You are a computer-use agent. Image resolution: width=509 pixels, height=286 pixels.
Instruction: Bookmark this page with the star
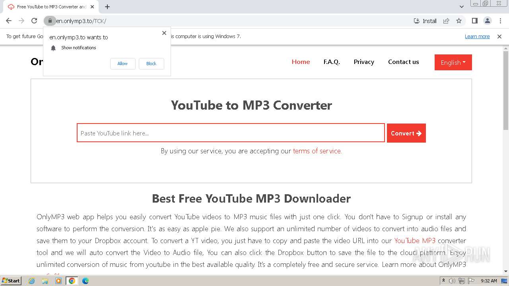tap(459, 21)
